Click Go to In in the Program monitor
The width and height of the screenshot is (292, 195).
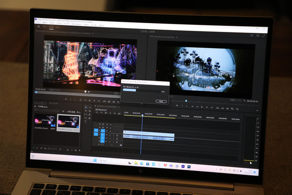pyautogui.click(x=192, y=106)
